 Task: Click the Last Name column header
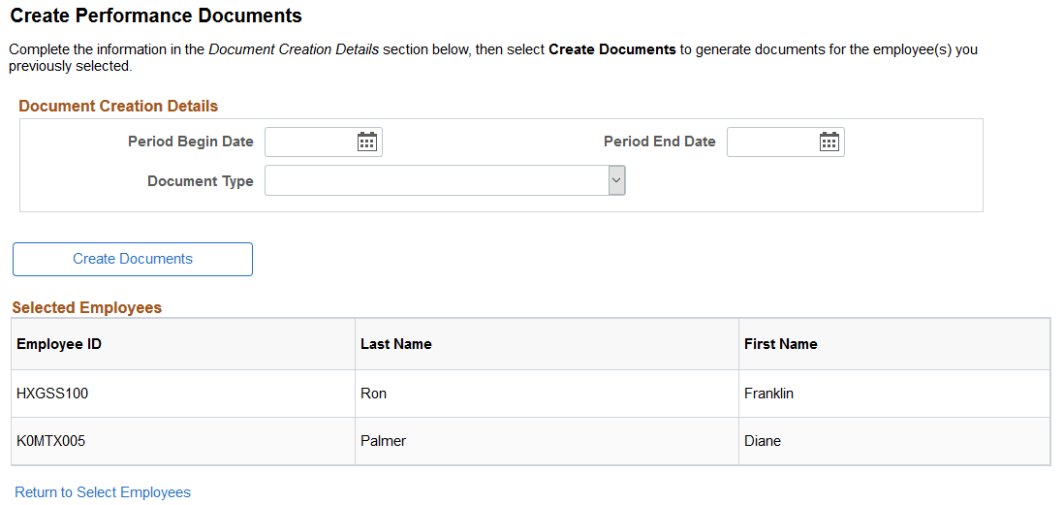pyautogui.click(x=396, y=344)
